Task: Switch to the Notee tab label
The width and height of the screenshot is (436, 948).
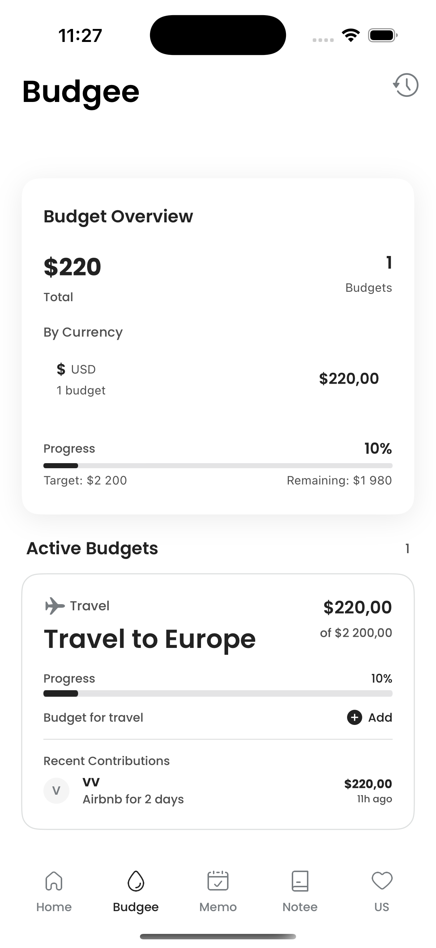Action: (x=300, y=907)
